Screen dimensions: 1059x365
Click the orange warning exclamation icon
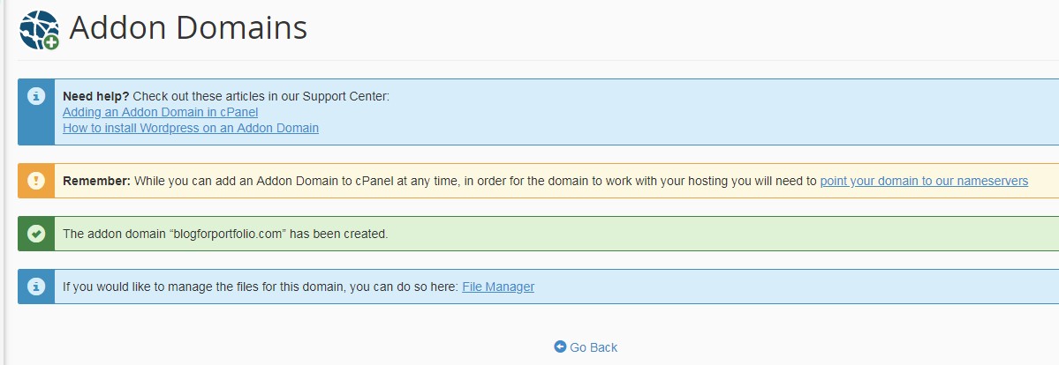coord(36,181)
